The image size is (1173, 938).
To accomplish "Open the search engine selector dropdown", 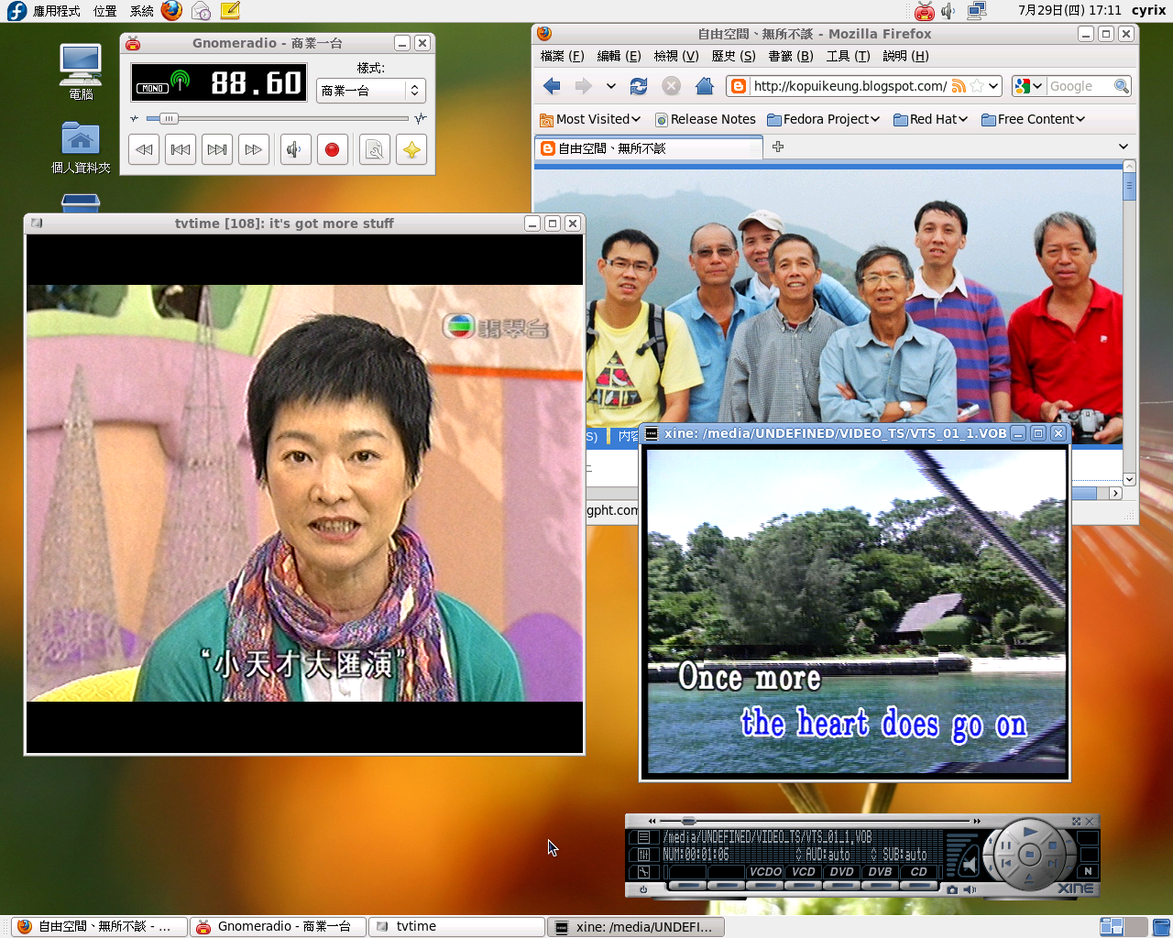I will tap(1029, 86).
